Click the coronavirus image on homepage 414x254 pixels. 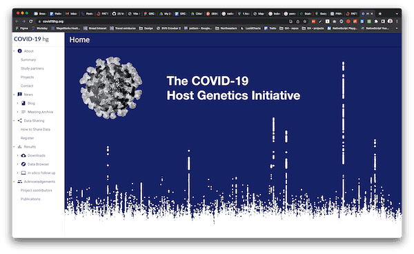coord(110,88)
